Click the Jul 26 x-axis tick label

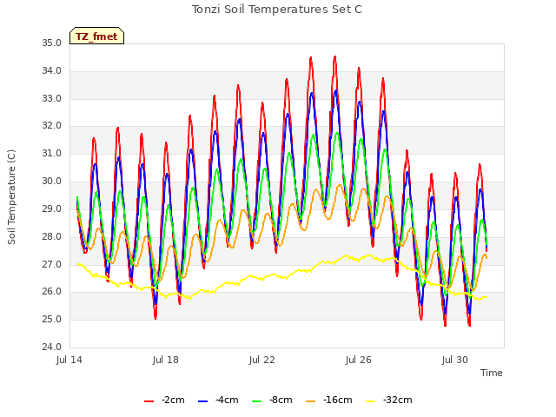click(359, 360)
